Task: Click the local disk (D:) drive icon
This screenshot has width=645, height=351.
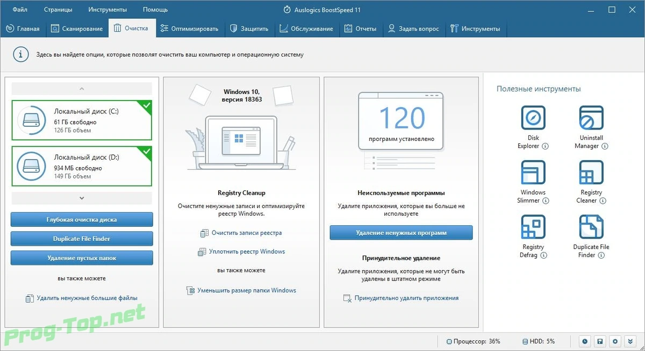Action: point(32,166)
